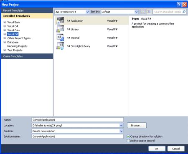
Task: Open the Installed Templates section
Action: coord(27,16)
